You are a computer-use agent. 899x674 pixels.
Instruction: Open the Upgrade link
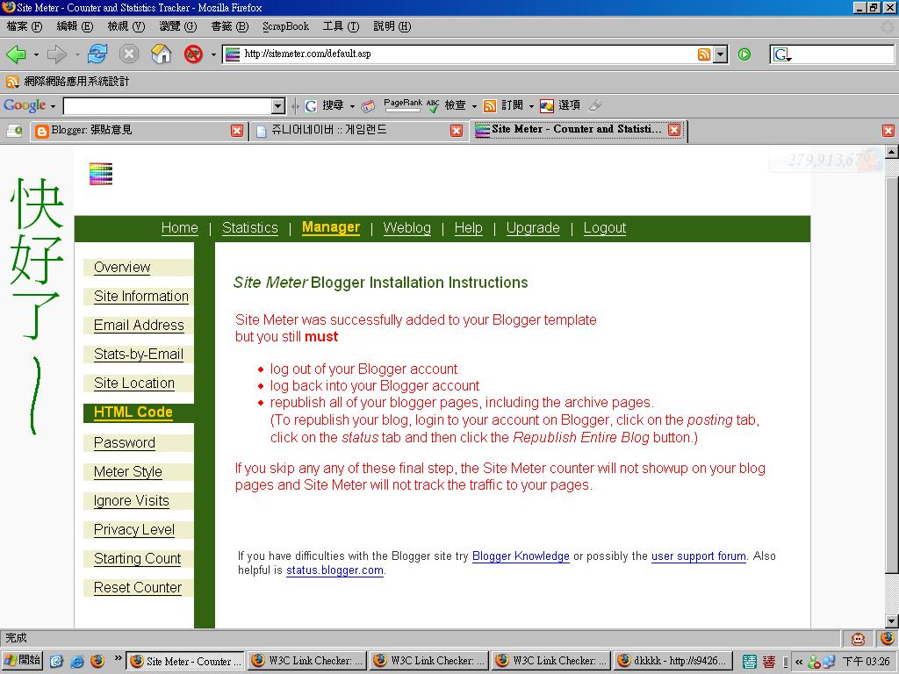(x=533, y=228)
